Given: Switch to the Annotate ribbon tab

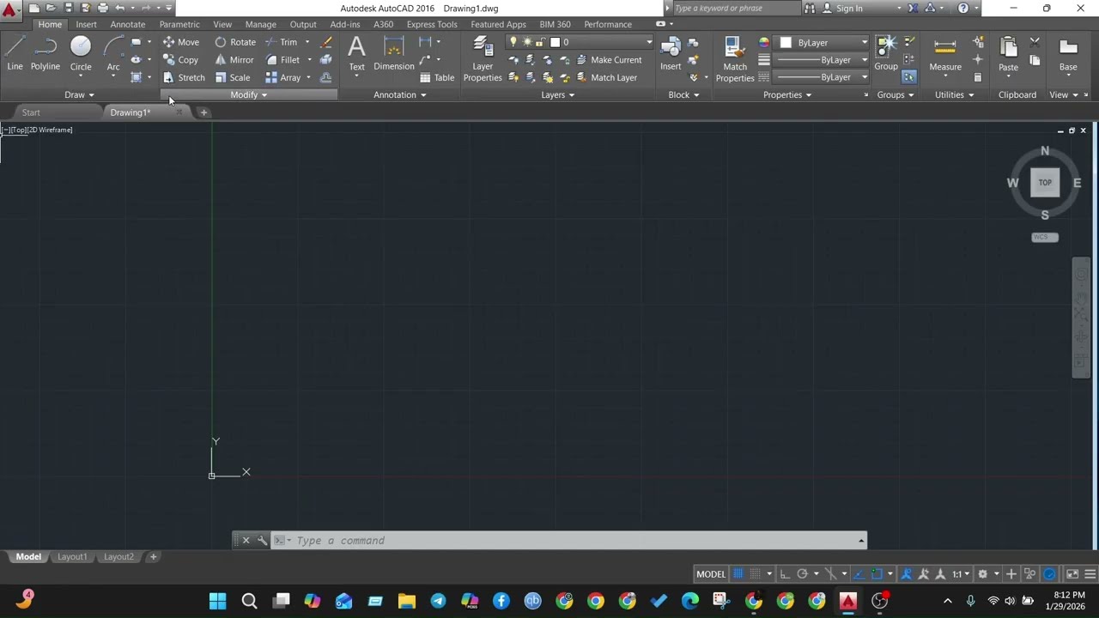Looking at the screenshot, I should coord(127,24).
